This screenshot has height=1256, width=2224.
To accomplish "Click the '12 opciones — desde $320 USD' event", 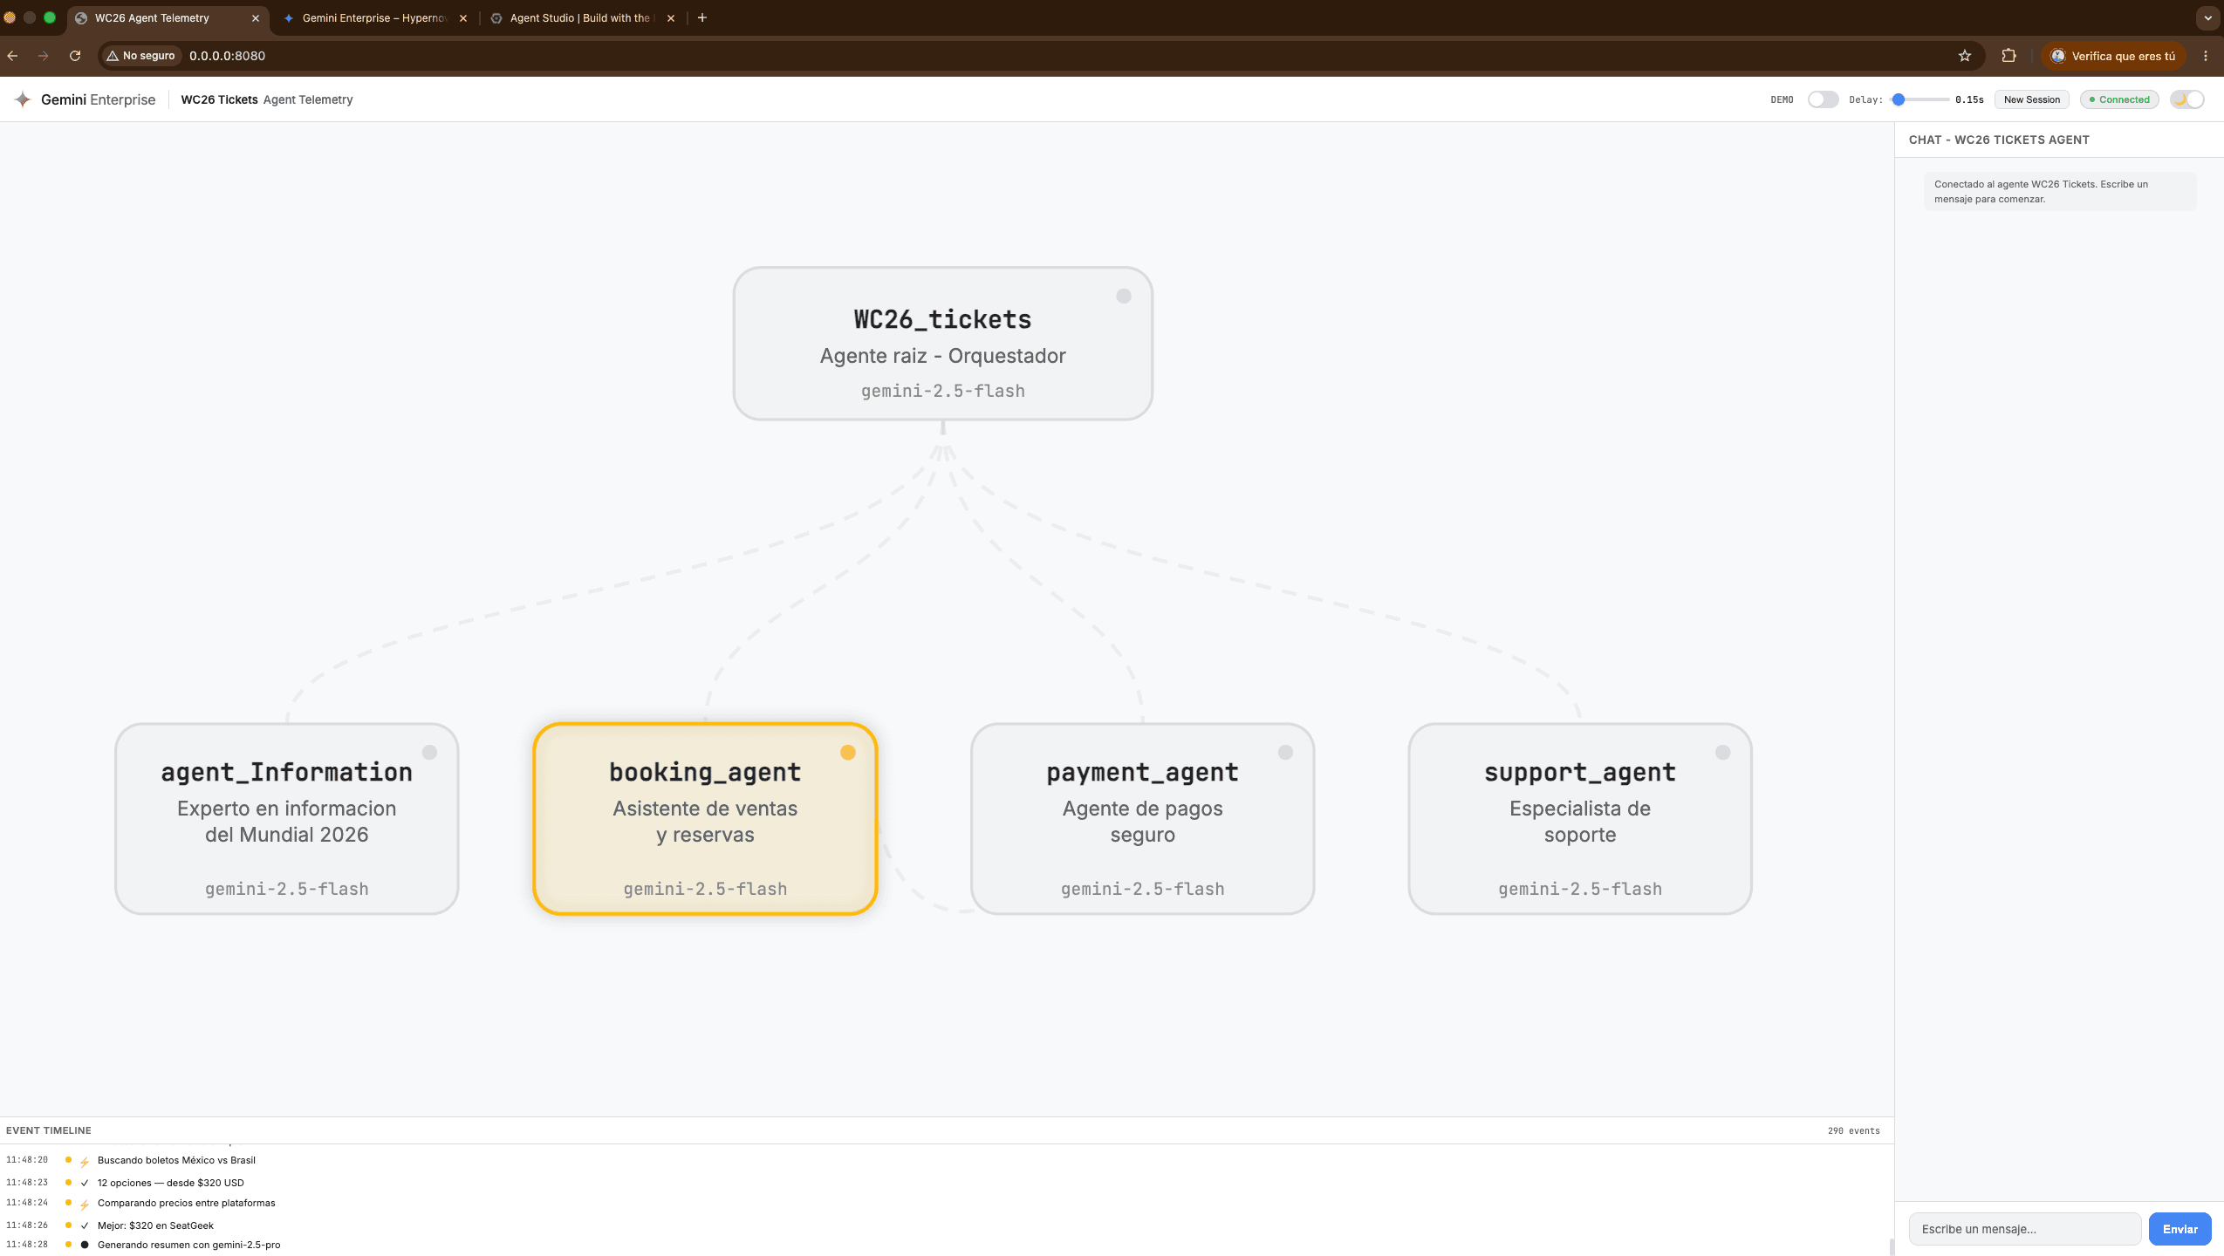I will (171, 1183).
